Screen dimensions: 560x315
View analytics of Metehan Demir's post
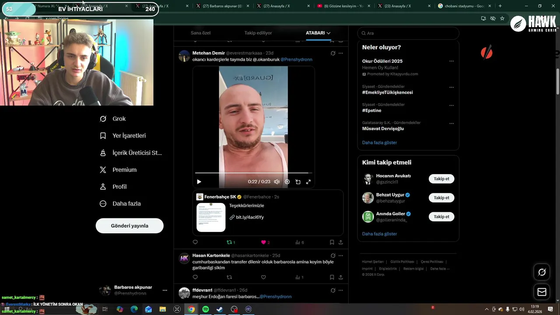click(x=299, y=242)
